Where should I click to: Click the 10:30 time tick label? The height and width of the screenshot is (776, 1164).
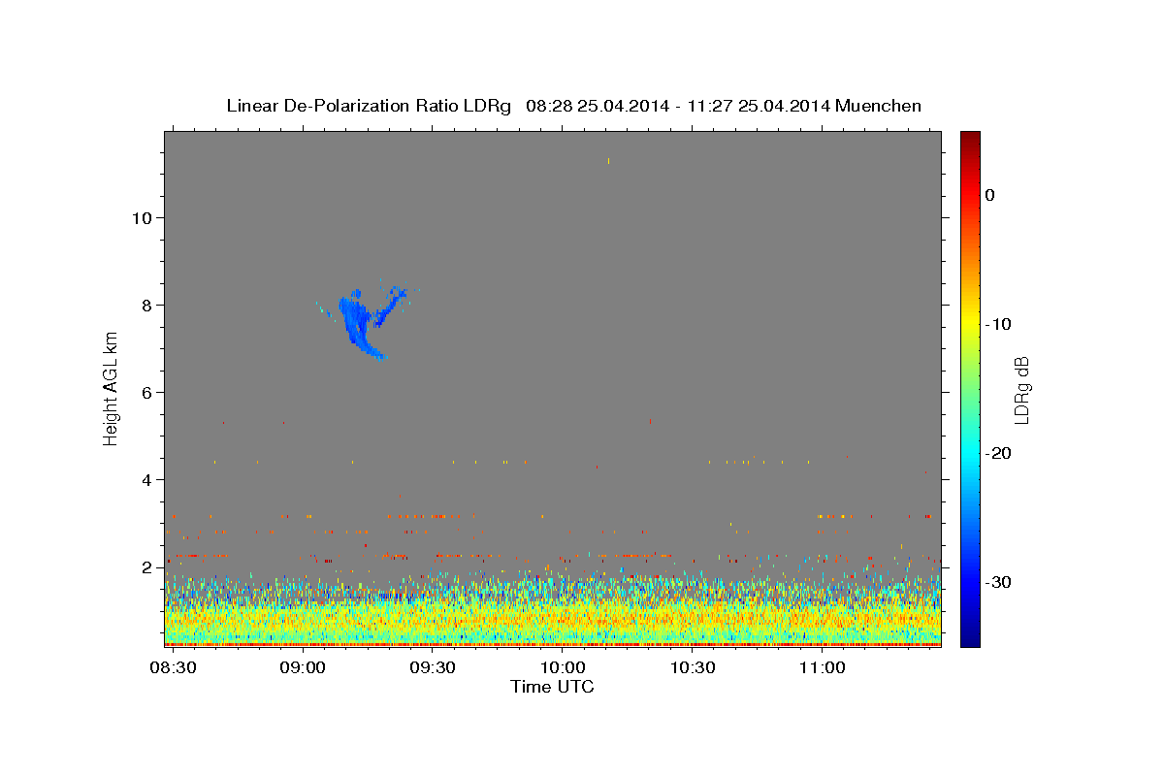(692, 668)
